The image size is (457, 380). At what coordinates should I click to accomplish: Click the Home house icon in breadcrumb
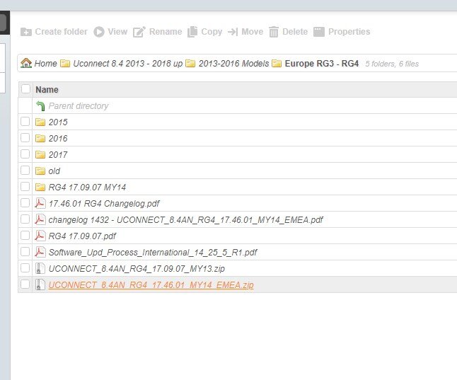(26, 63)
